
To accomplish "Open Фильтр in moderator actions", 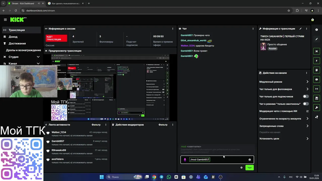I will [163, 125].
